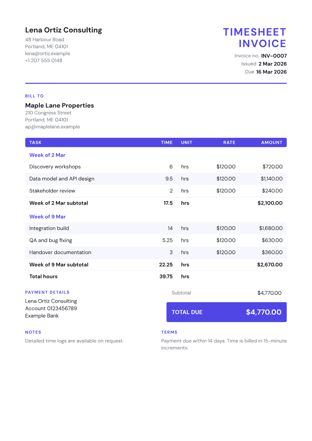Viewport: 312px width, 441px height.
Task: Click the TASK column header
Action: pos(35,143)
